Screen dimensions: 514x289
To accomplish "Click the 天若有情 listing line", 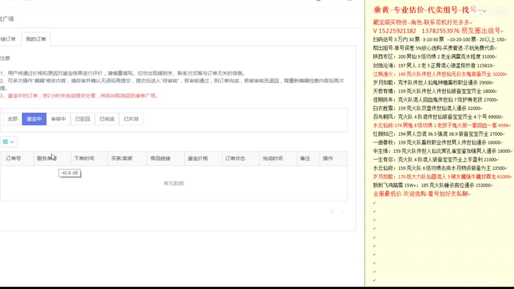I will tap(435, 91).
